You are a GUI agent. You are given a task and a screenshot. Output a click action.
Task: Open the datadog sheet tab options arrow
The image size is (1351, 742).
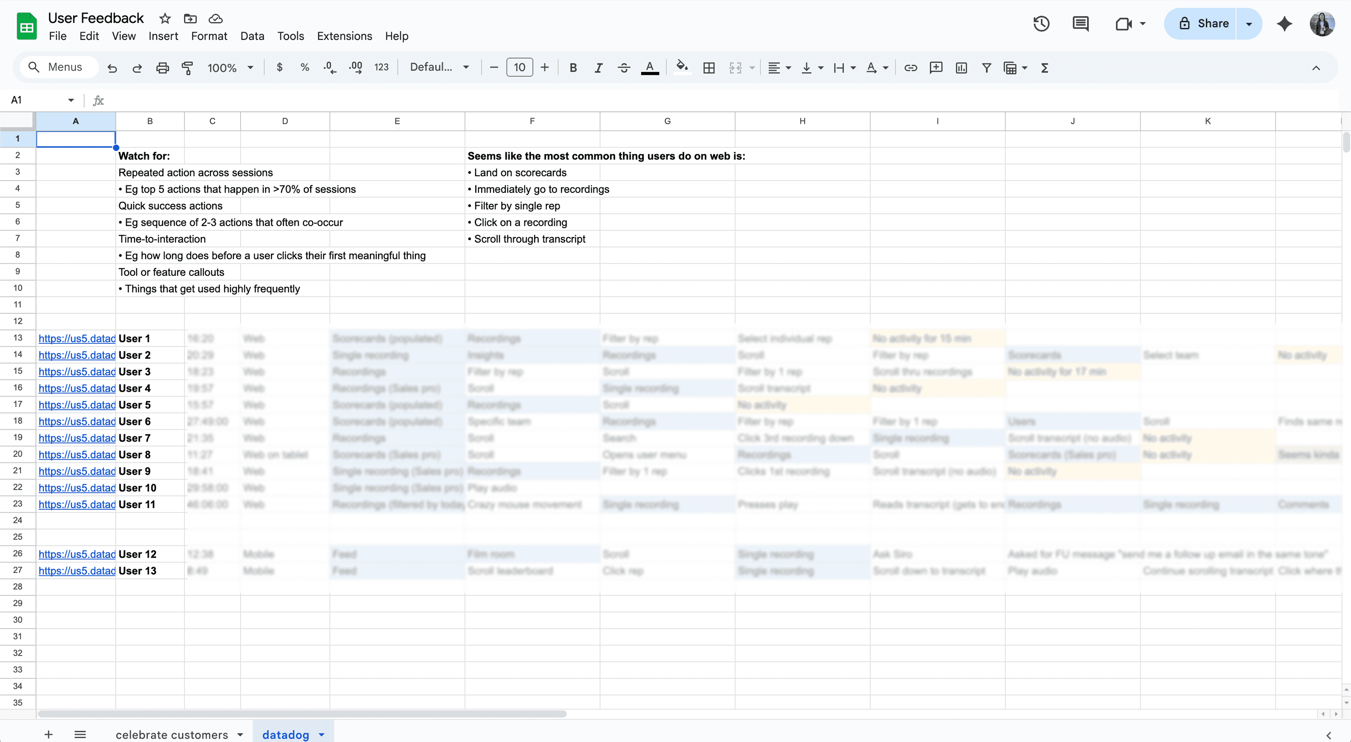(x=321, y=735)
